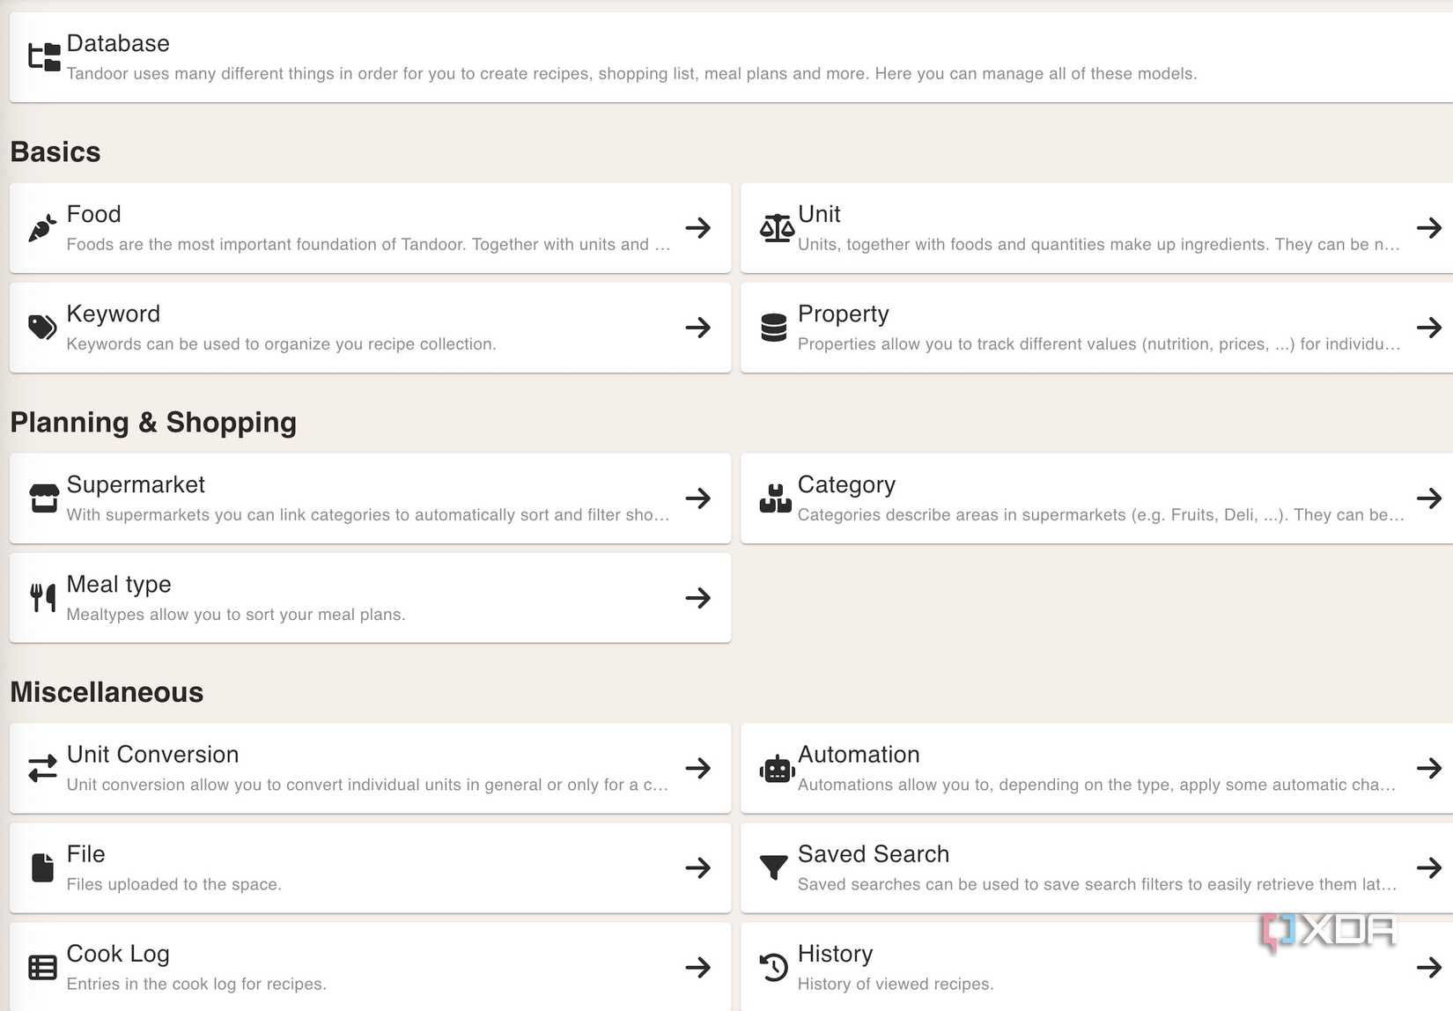Click the fork and knife Meal type icon
Screen dimensions: 1453x1011
(42, 598)
